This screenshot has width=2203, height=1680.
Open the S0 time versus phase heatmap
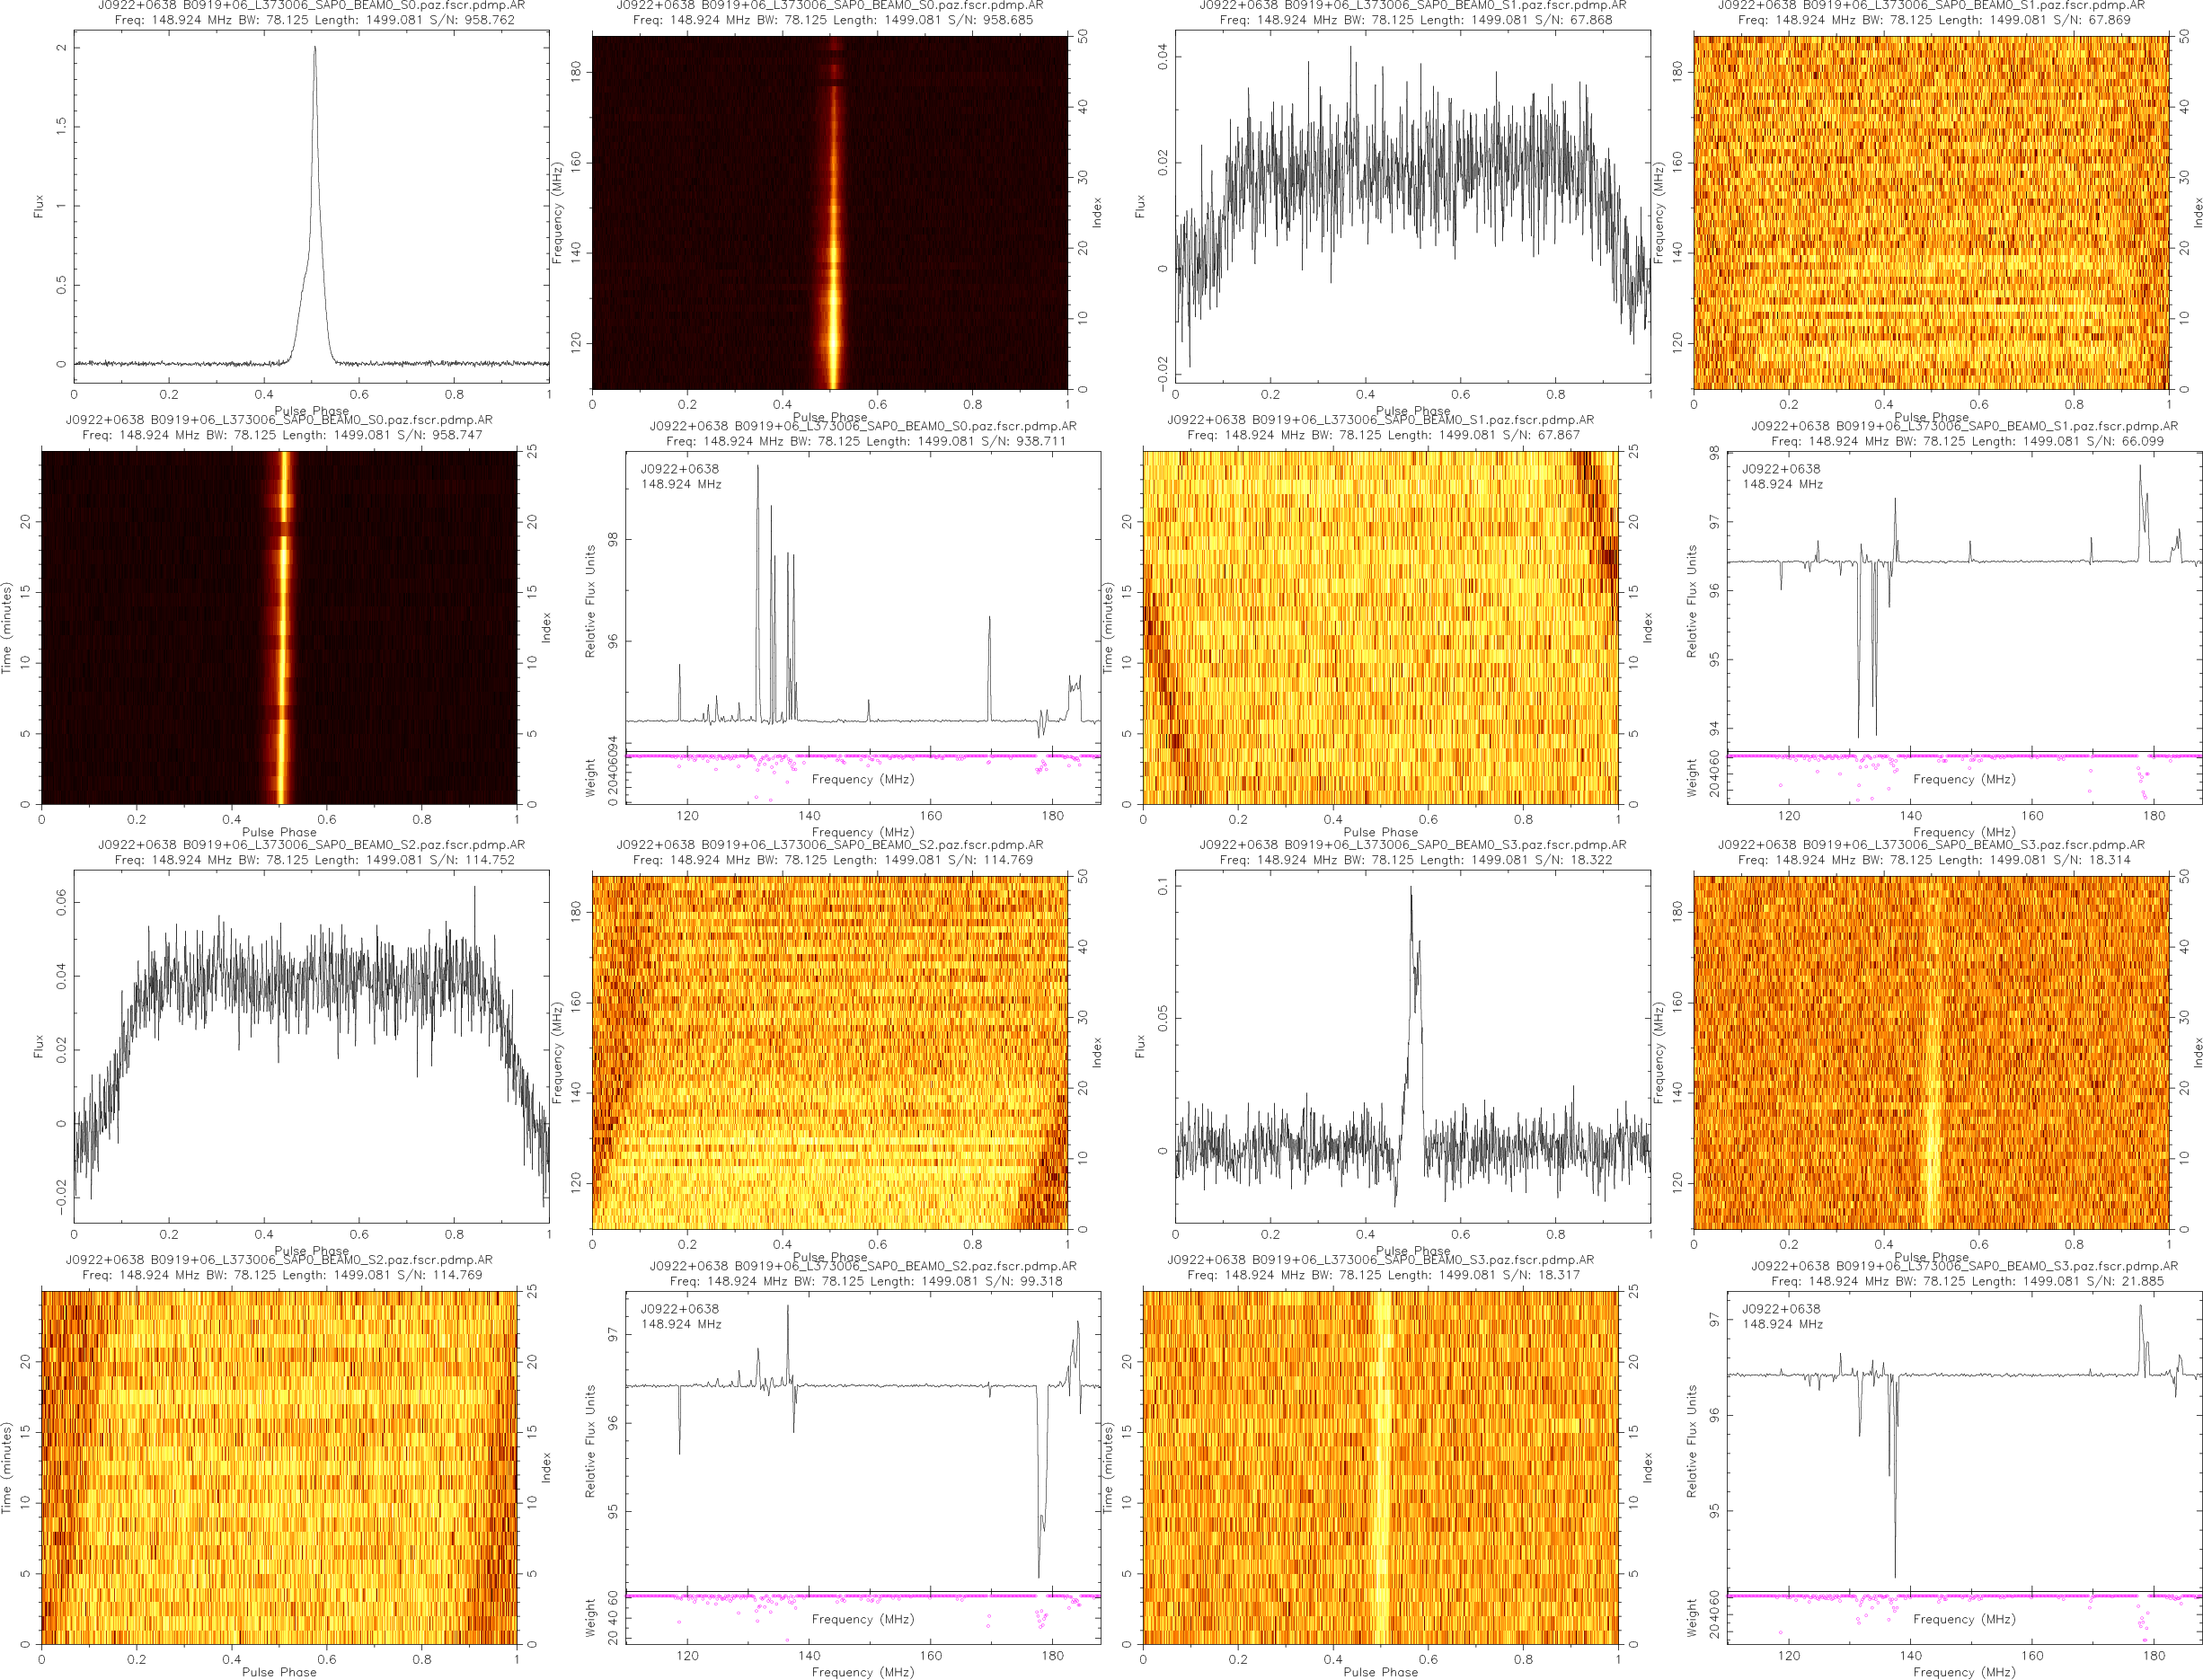(278, 627)
